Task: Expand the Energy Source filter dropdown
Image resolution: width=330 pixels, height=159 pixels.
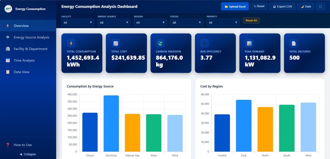Action: pyautogui.click(x=114, y=23)
